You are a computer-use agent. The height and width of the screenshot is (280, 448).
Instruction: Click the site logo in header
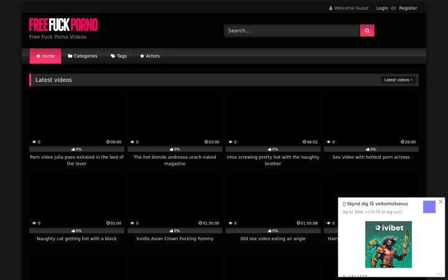(63, 25)
